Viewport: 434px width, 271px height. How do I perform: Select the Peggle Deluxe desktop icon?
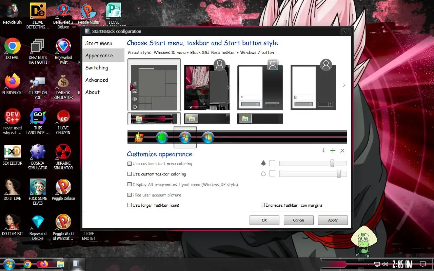coord(63,190)
